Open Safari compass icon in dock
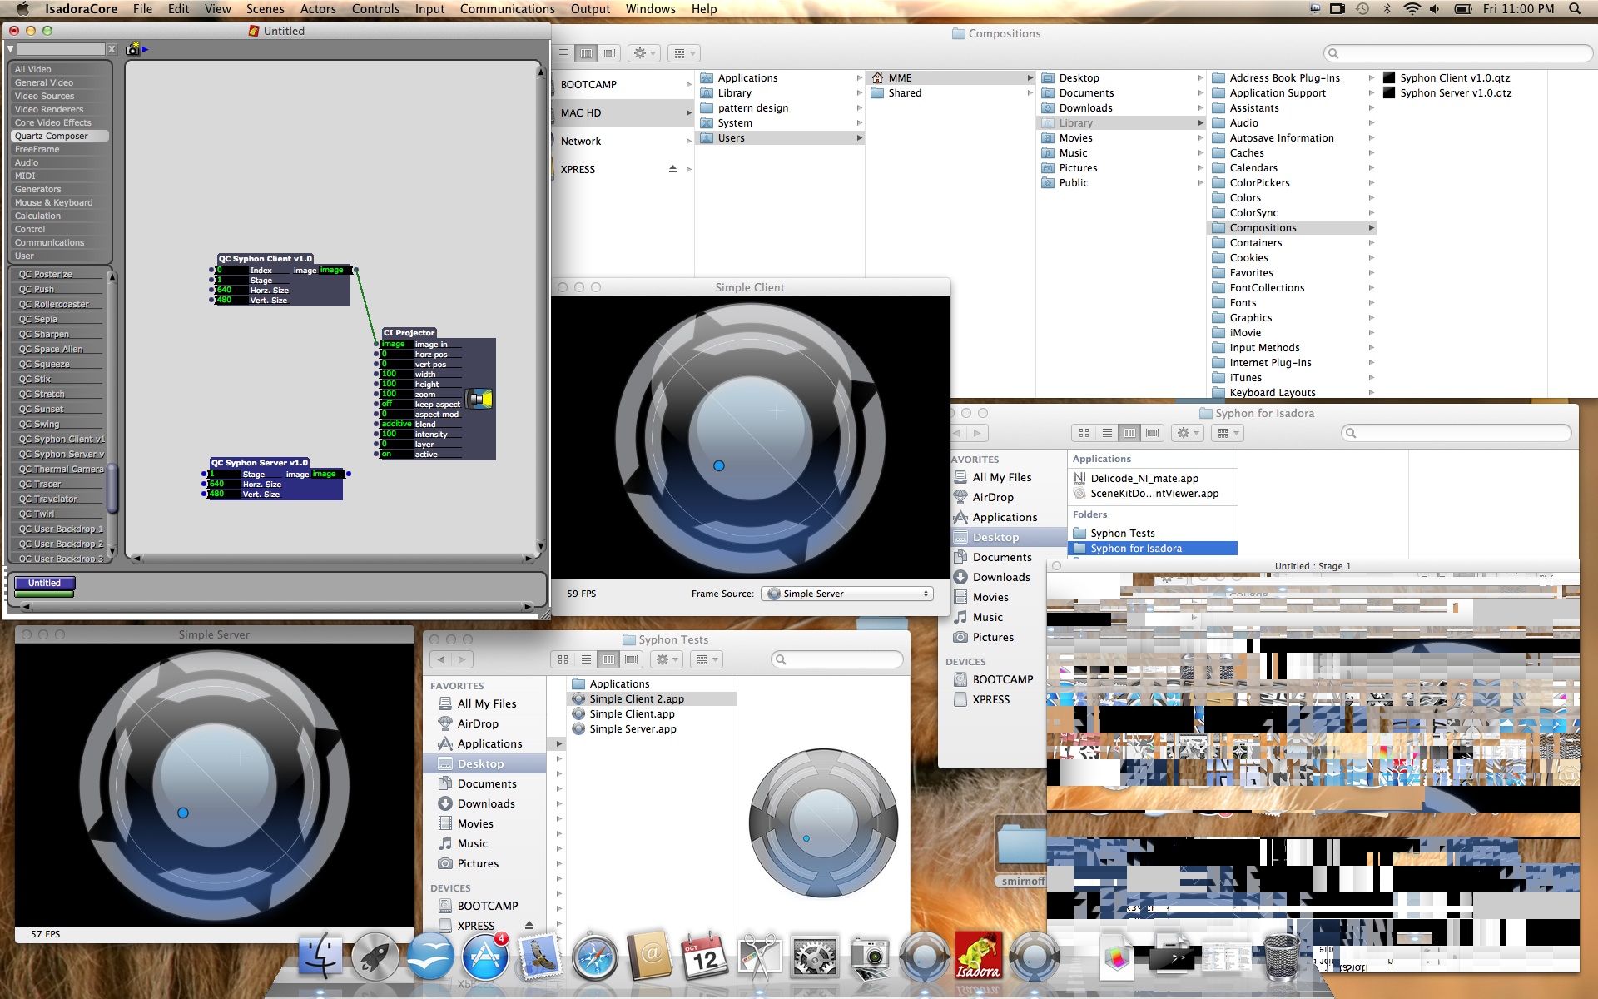Viewport: 1598px width, 999px height. tap(595, 957)
